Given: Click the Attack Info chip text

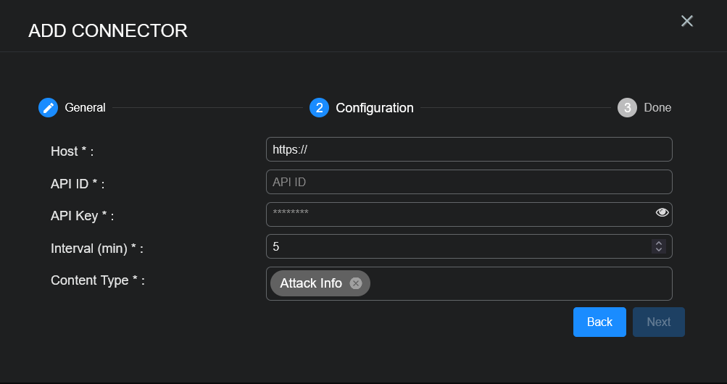Looking at the screenshot, I should click(x=311, y=283).
